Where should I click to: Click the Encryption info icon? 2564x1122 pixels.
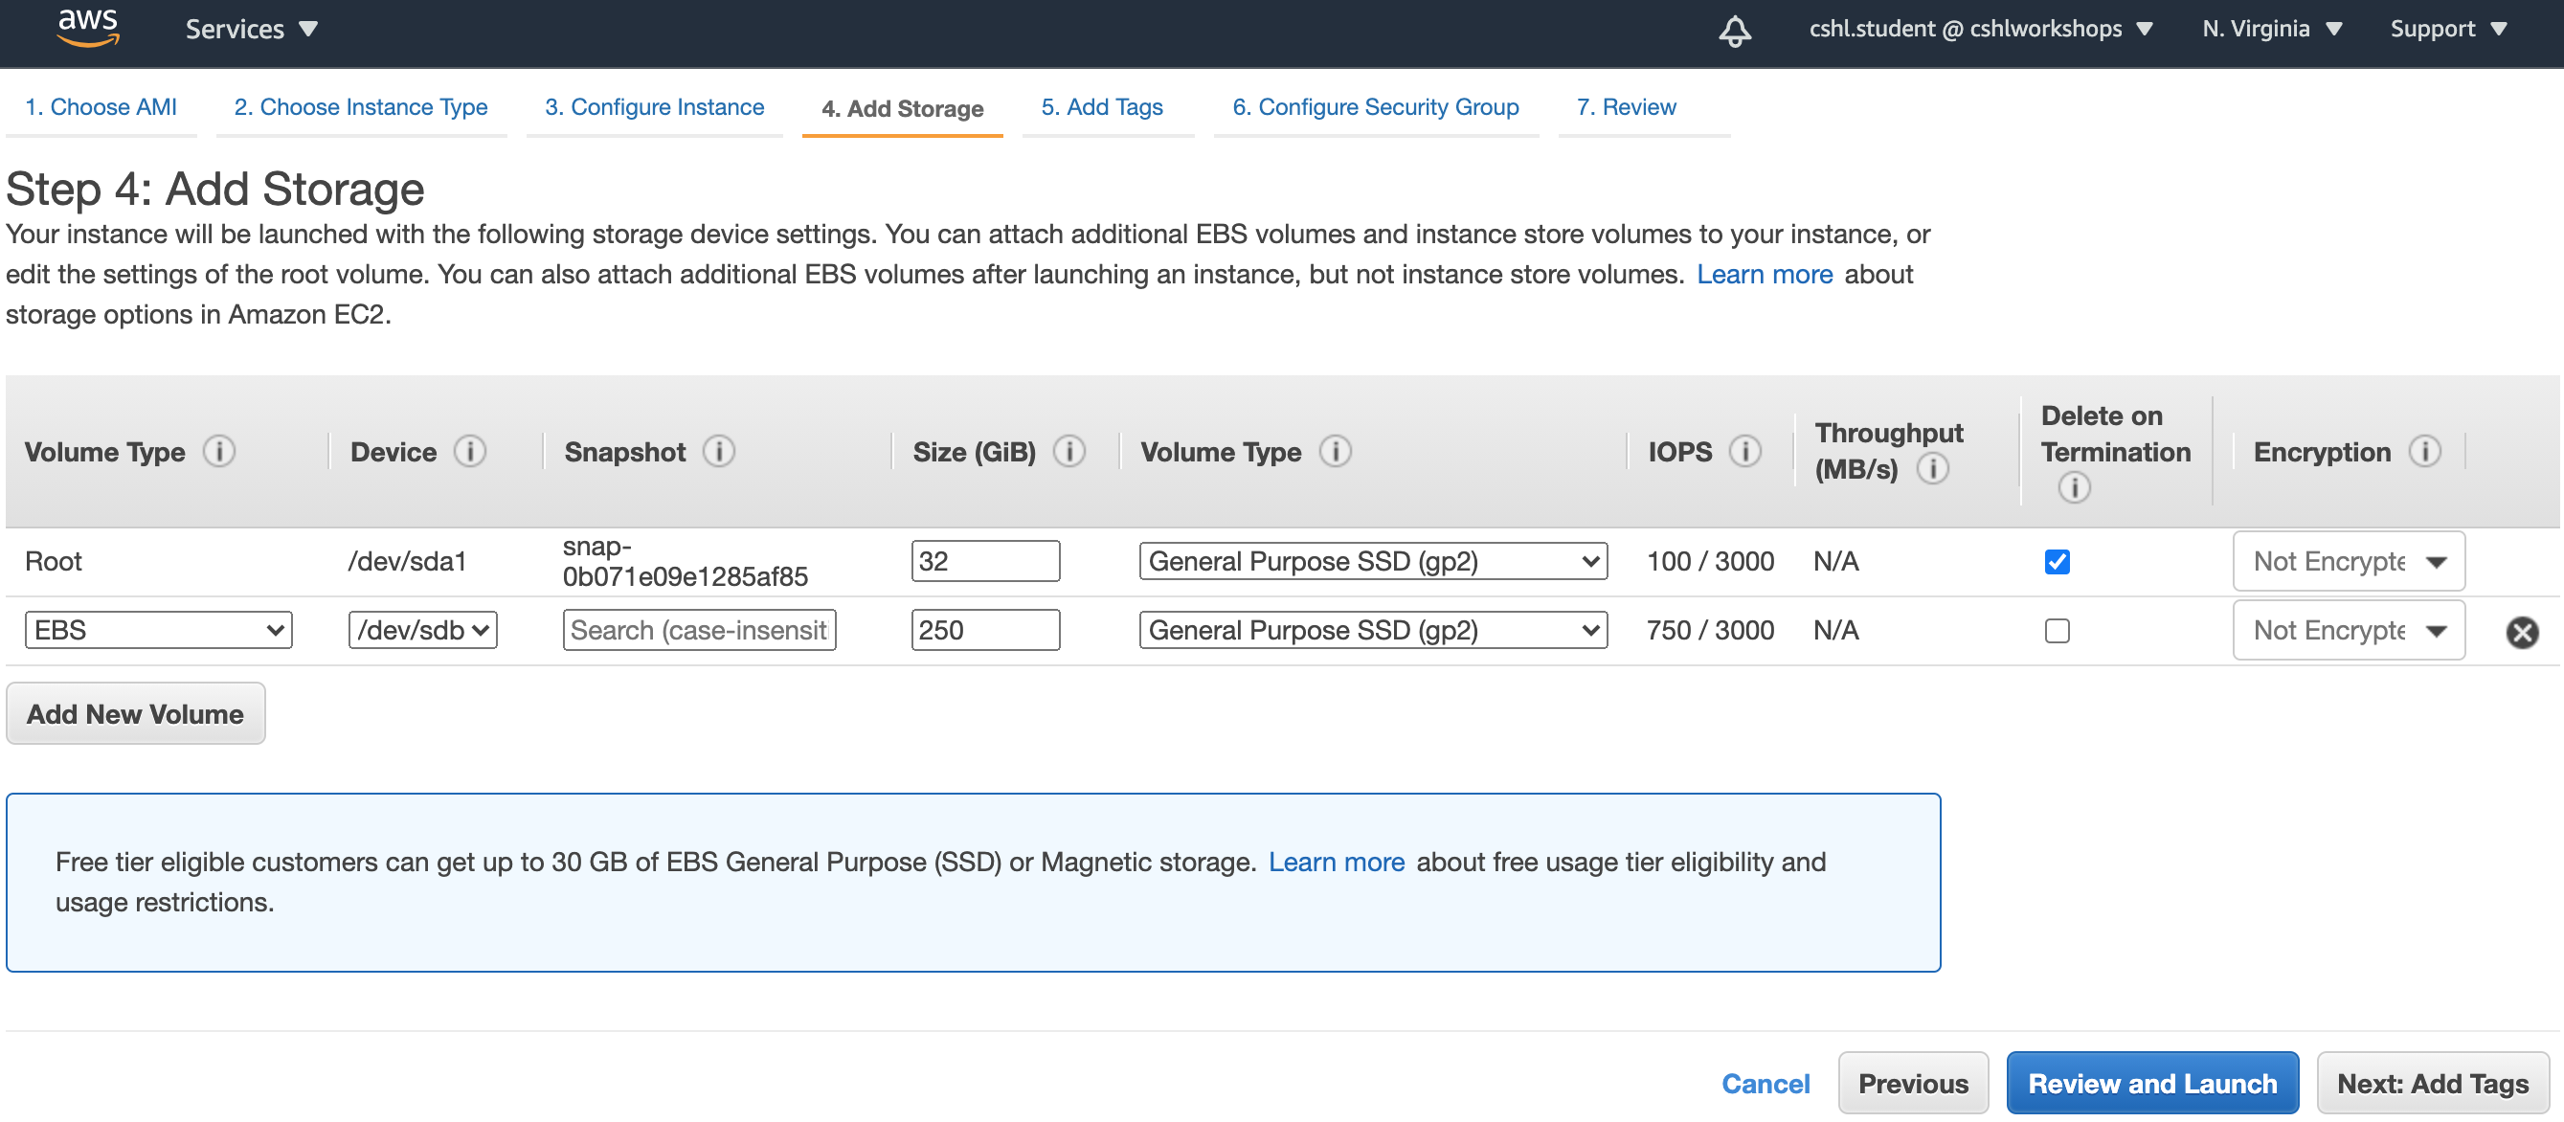coord(2425,451)
